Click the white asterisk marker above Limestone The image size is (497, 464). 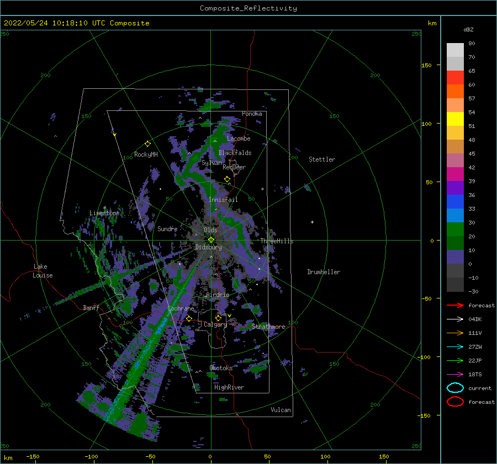(104, 208)
